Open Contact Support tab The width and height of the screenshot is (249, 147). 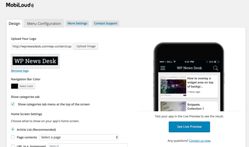click(106, 23)
